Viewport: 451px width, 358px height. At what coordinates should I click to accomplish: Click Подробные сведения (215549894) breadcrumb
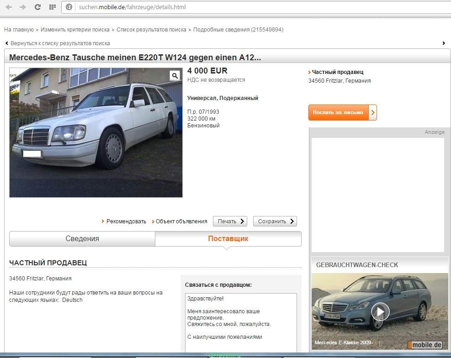(x=238, y=30)
